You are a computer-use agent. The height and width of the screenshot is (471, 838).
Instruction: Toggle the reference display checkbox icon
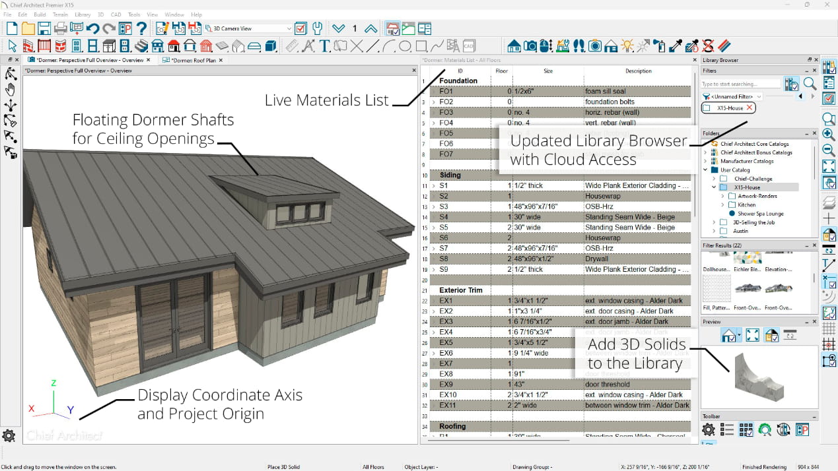(x=829, y=234)
